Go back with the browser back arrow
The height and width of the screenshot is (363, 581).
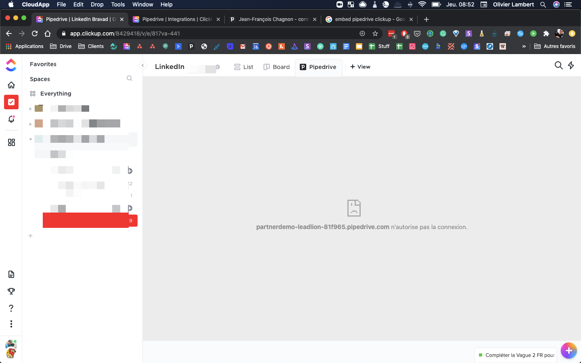pyautogui.click(x=9, y=33)
